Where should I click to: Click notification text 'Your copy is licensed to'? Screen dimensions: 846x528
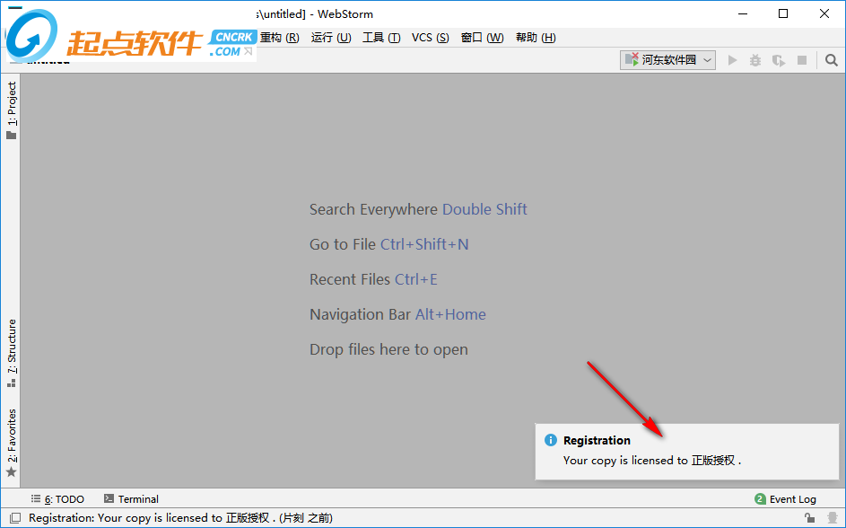625,461
